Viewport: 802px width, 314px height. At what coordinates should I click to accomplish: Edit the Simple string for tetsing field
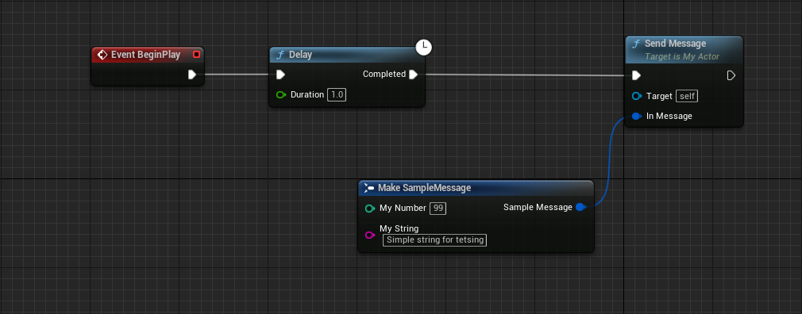[x=435, y=239]
